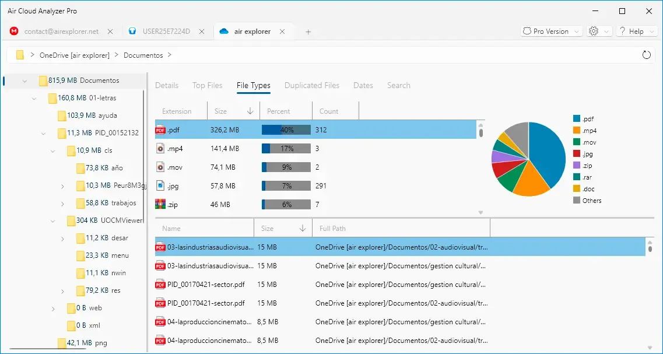
Task: Click the .mov video file icon
Action: (160, 167)
